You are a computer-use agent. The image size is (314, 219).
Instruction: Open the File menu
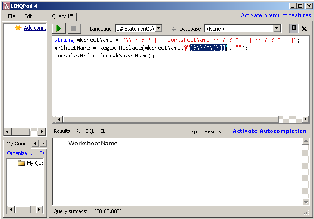click(12, 16)
